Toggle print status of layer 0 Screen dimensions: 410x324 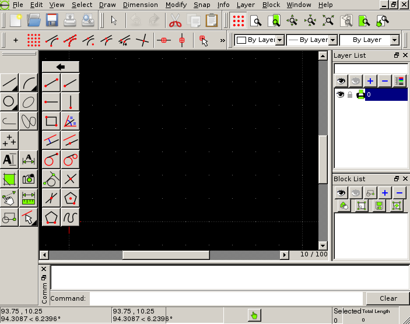point(361,94)
